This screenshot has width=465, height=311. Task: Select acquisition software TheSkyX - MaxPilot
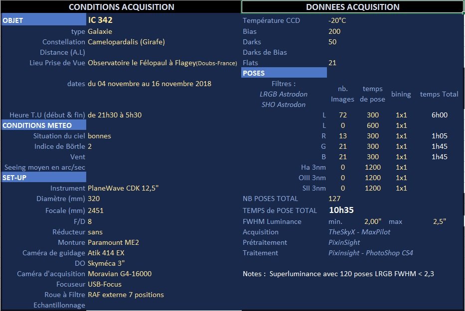(x=359, y=232)
